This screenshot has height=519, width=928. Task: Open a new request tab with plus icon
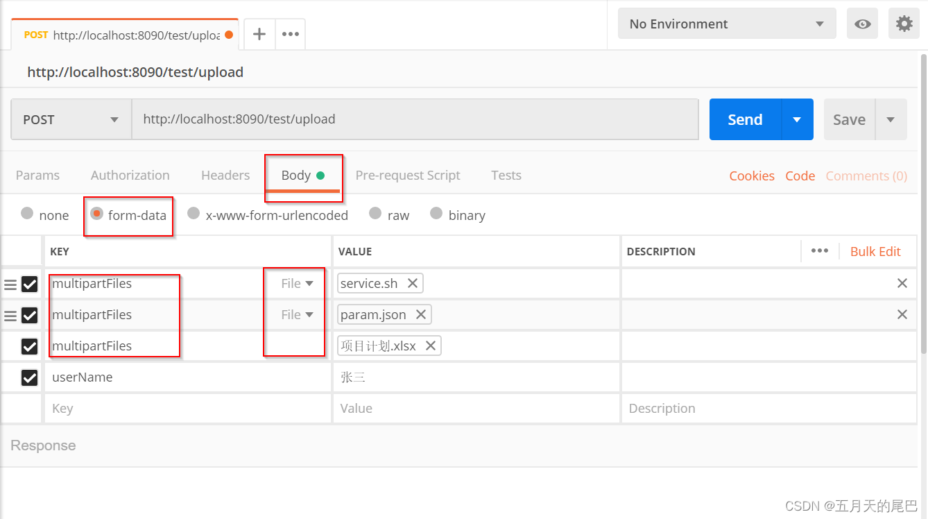tap(259, 33)
